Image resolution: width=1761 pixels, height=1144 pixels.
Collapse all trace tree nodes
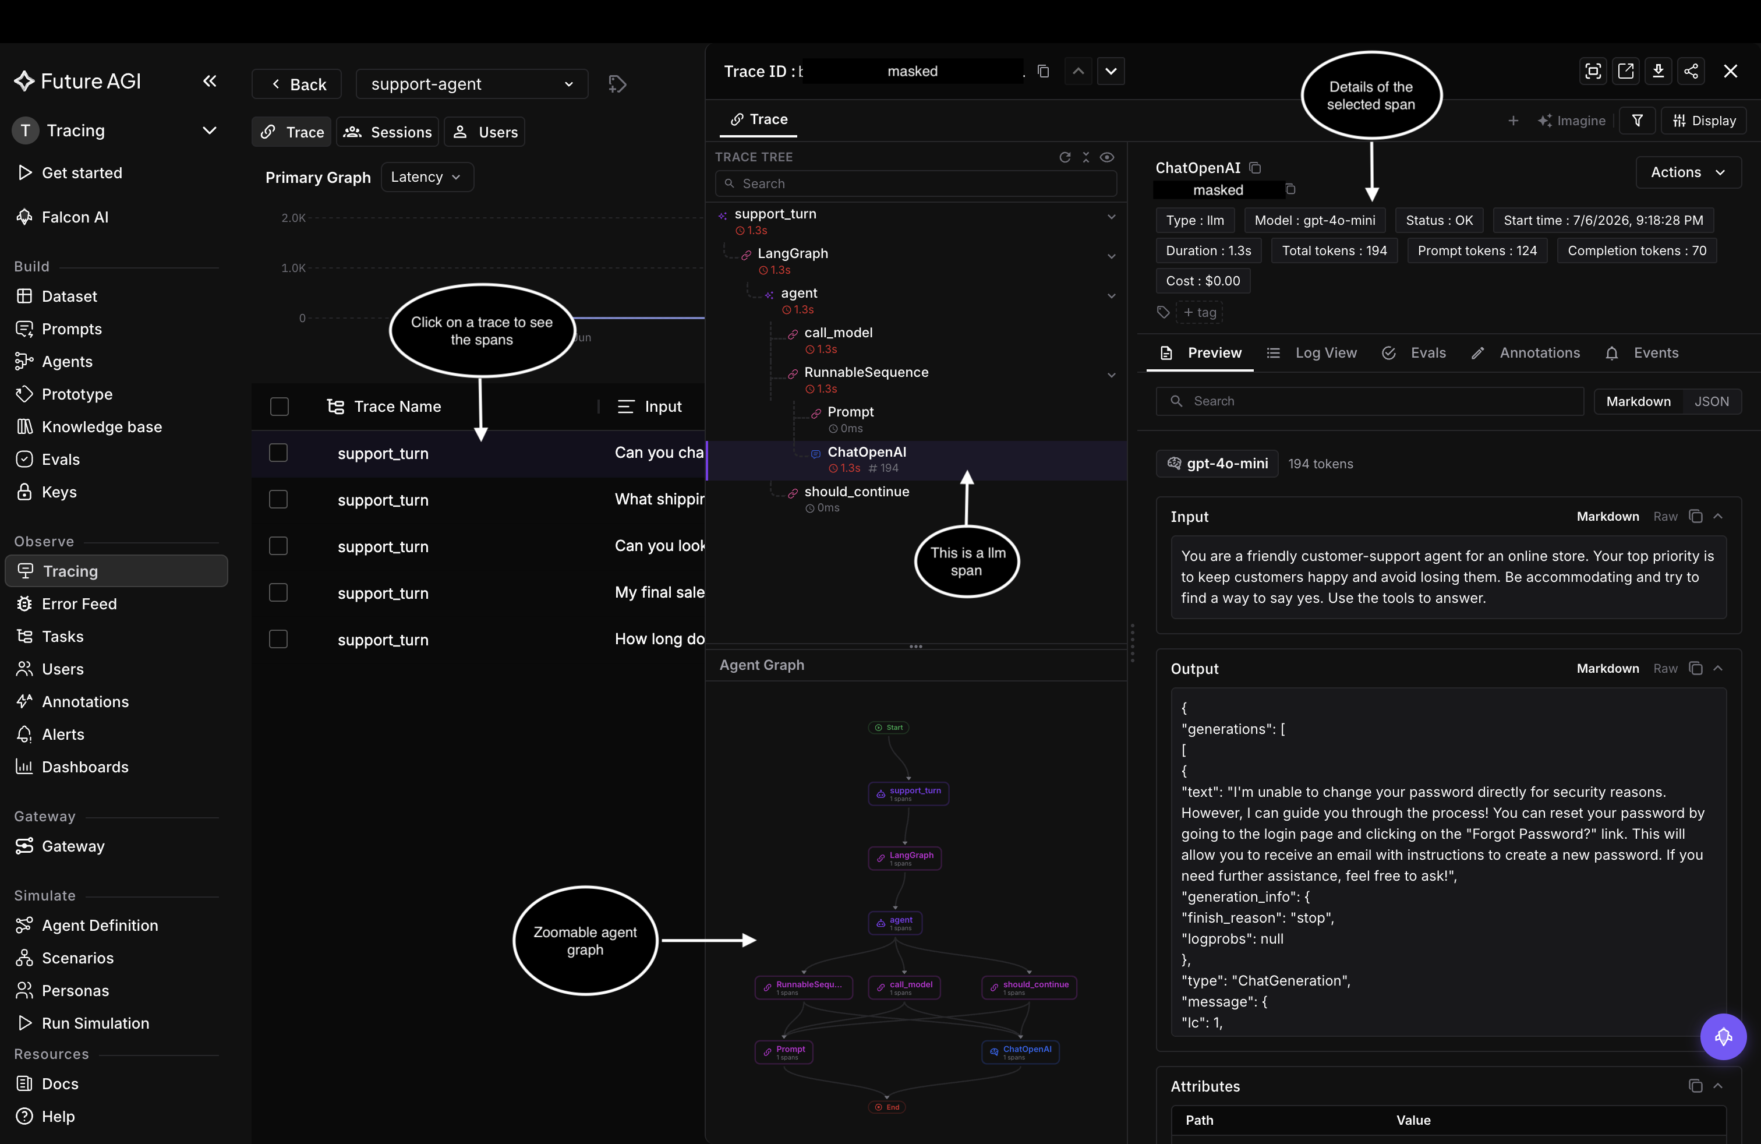click(1085, 157)
